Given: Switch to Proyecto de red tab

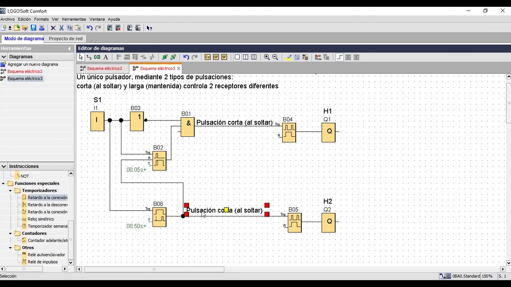Looking at the screenshot, I should 65,39.
